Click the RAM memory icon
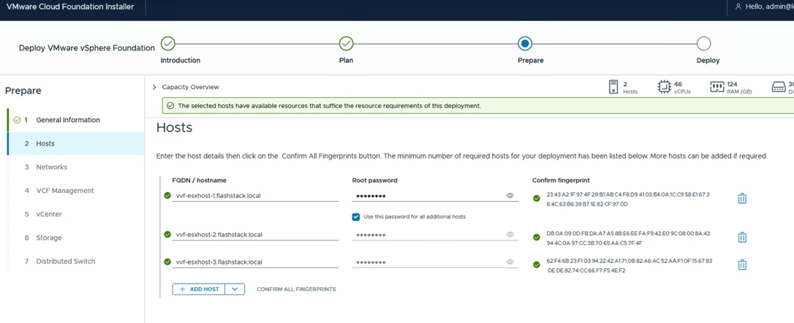 tap(717, 87)
